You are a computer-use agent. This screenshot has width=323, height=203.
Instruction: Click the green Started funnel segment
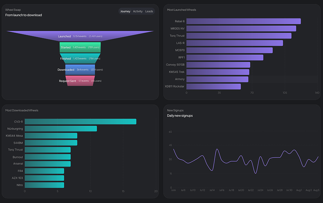[80, 47]
